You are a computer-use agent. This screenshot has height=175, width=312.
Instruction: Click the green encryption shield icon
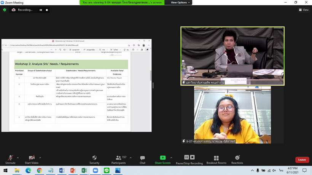click(x=5, y=10)
